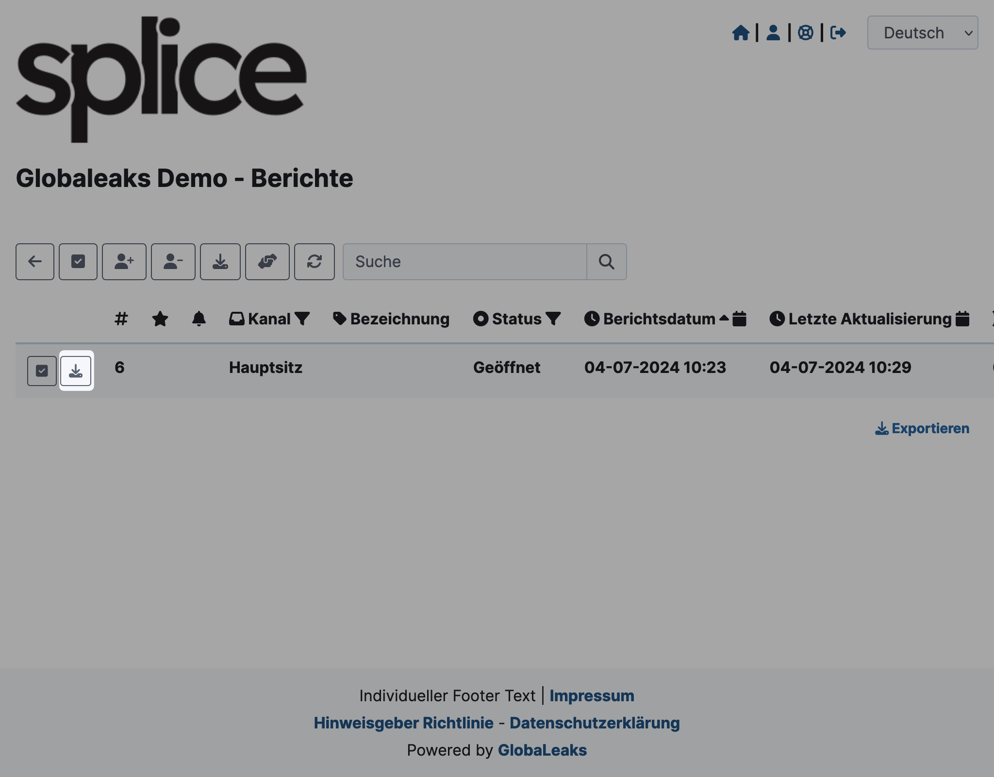Screen dimensions: 994x777
Task: Click the back arrow toolbar button
Action: click(x=35, y=262)
